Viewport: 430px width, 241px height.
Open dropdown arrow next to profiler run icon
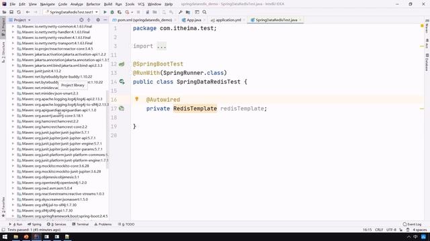click(x=132, y=12)
